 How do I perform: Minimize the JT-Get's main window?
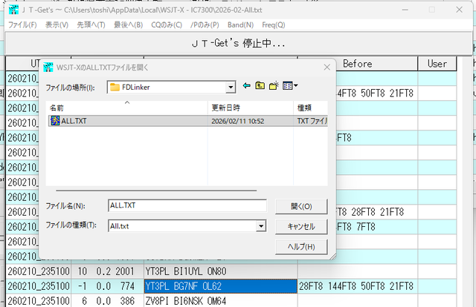tap(405, 10)
